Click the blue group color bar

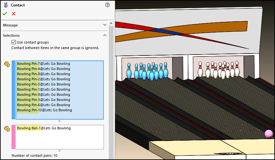(13, 90)
